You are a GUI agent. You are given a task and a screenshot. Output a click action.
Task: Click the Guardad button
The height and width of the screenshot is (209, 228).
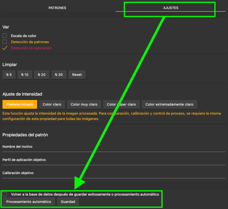tap(68, 202)
